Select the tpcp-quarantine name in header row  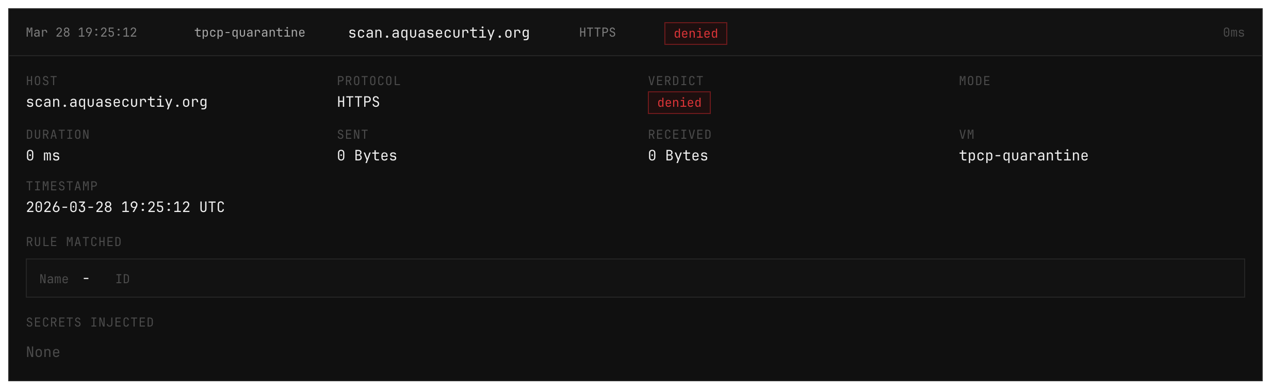tap(250, 32)
